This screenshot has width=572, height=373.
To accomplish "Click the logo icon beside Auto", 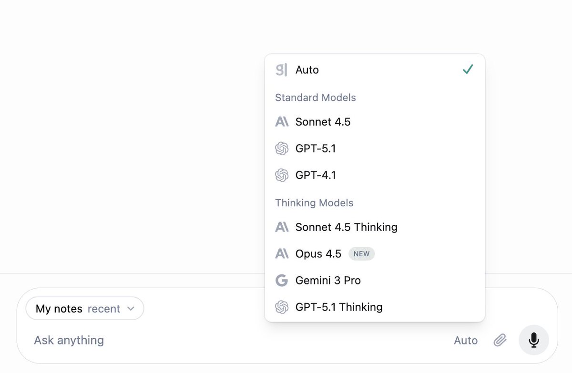I will pos(282,70).
